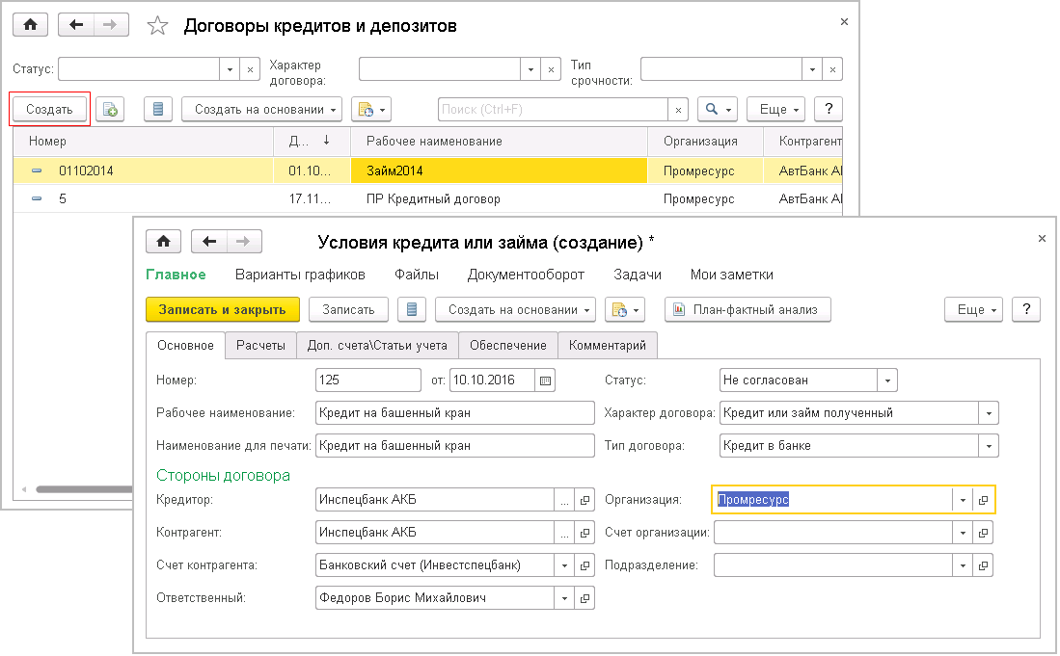Open calendar picker next to date 10.10.2016
The width and height of the screenshot is (1060, 656).
[x=545, y=380]
